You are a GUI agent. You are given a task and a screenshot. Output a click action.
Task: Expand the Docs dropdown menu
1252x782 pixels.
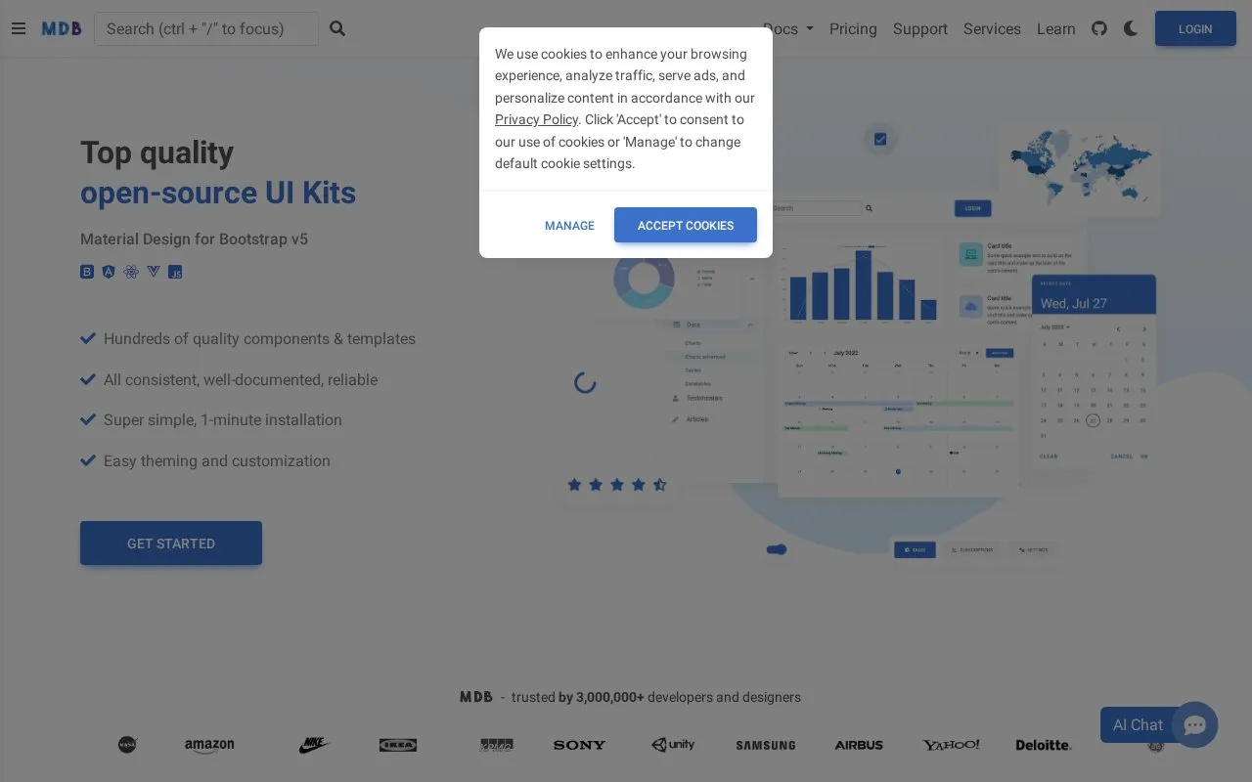tap(788, 28)
